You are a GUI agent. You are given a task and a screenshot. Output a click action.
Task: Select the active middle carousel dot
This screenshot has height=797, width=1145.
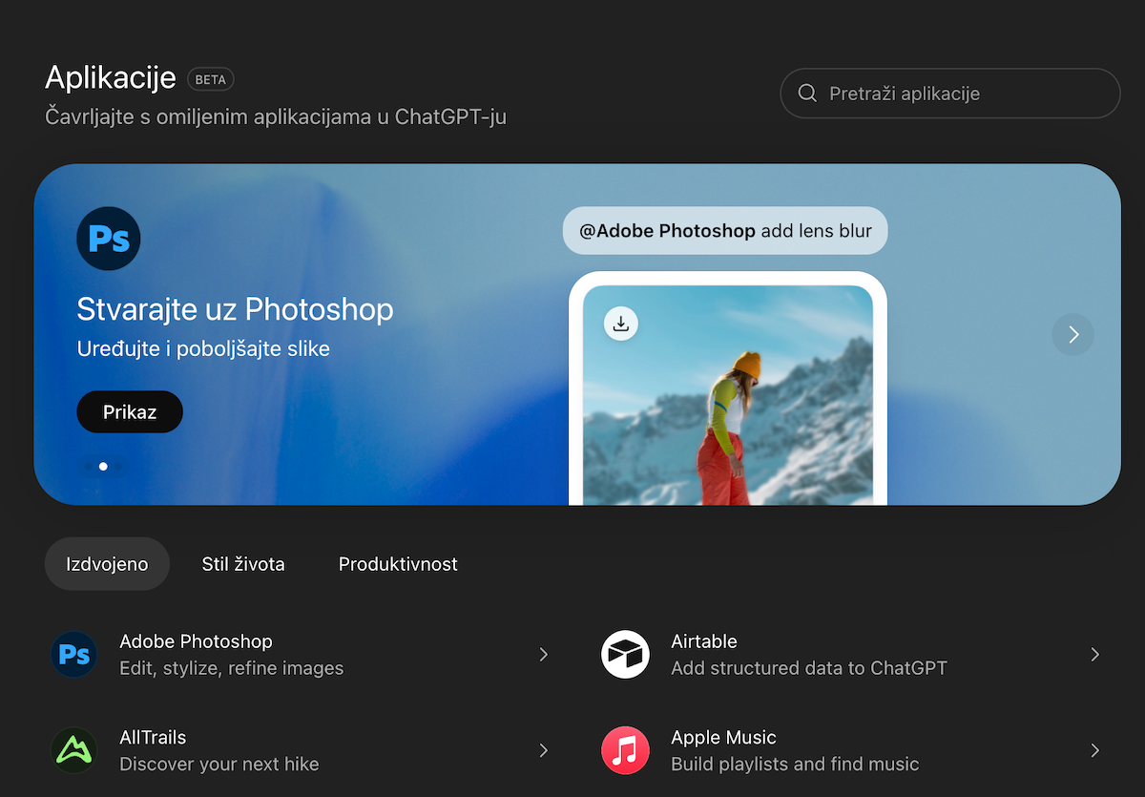pyautogui.click(x=103, y=467)
